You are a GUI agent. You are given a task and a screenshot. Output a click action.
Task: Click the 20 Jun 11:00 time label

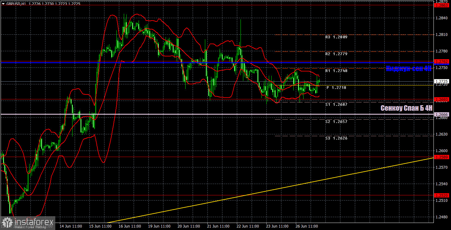(x=189, y=226)
